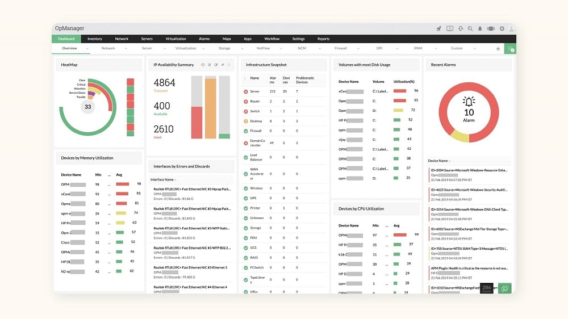
Task: Open the gear settings icon in header
Action: click(x=502, y=28)
